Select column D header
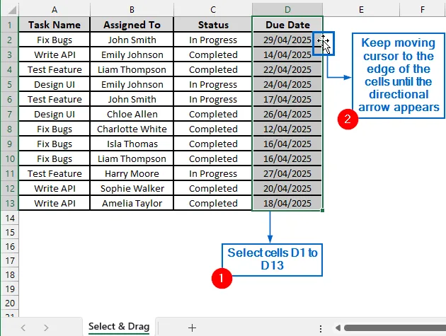 [x=287, y=10]
